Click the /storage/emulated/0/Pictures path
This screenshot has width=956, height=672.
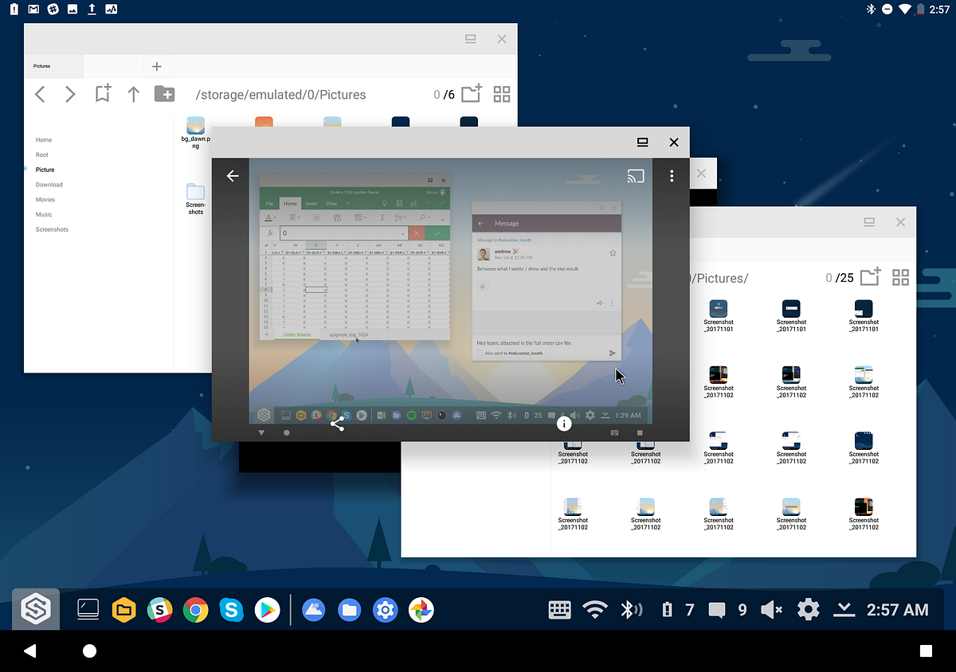click(280, 94)
